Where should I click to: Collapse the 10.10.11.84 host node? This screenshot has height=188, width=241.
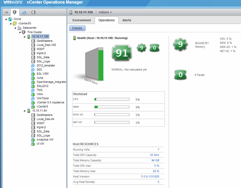(x=24, y=111)
